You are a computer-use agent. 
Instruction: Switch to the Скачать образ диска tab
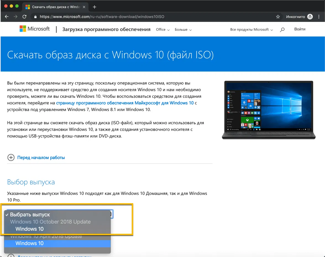click(54, 7)
